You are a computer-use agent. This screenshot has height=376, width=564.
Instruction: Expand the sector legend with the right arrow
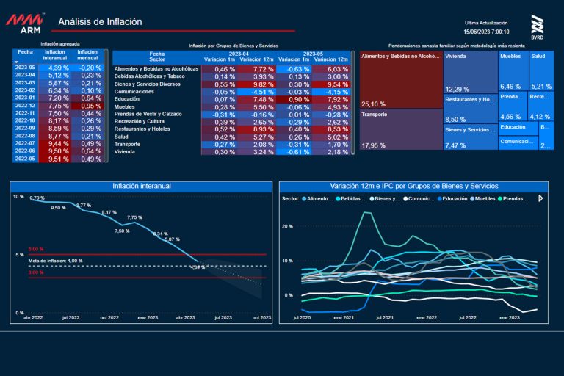tap(541, 198)
